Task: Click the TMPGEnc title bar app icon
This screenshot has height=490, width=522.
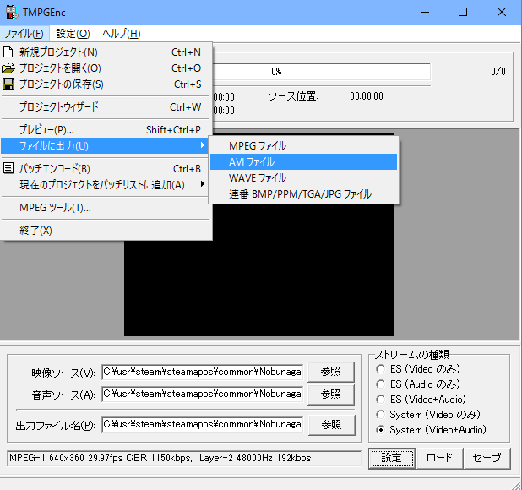Action: 12,12
